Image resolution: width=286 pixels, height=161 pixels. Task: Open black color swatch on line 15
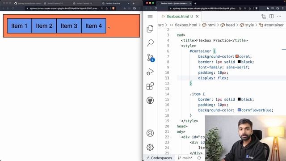point(239,99)
